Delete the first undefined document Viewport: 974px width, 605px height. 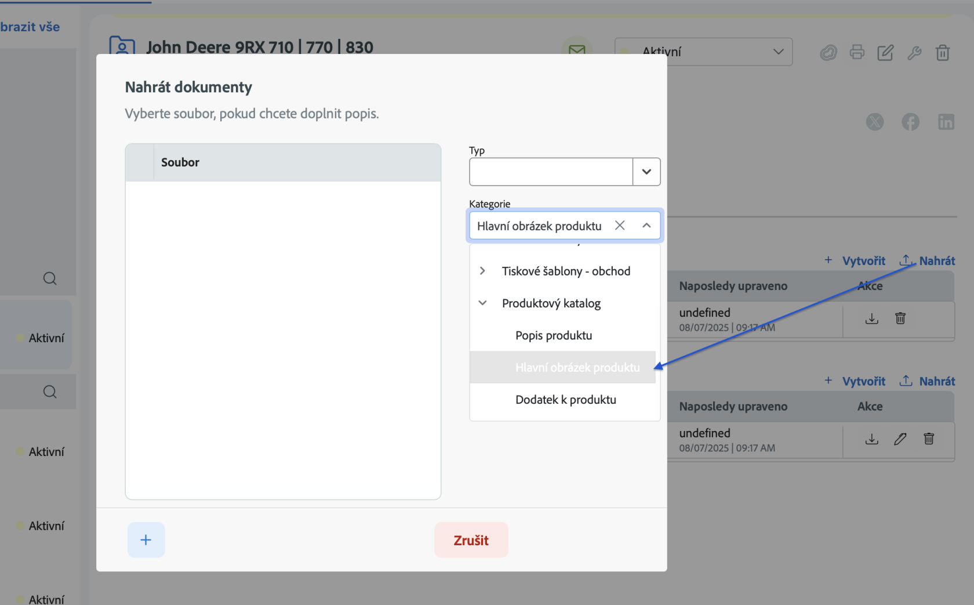click(x=900, y=318)
